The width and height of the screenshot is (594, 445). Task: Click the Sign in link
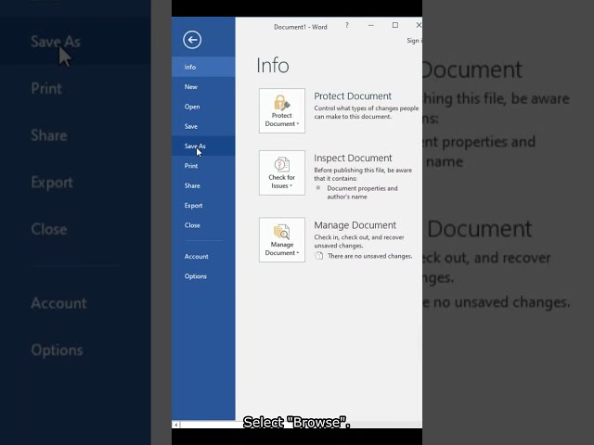click(x=414, y=41)
